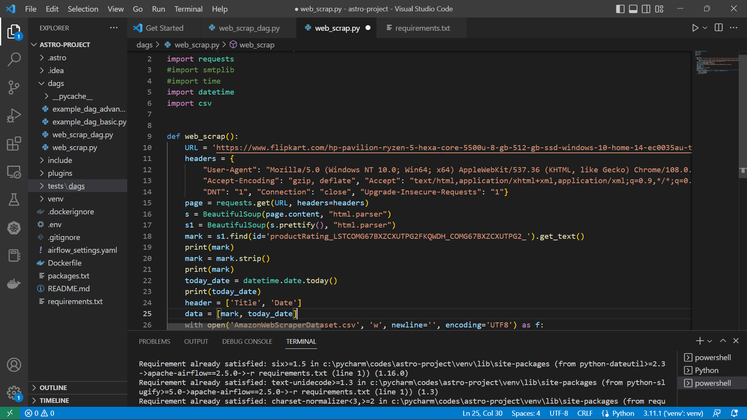Run Python file with play button

695,28
